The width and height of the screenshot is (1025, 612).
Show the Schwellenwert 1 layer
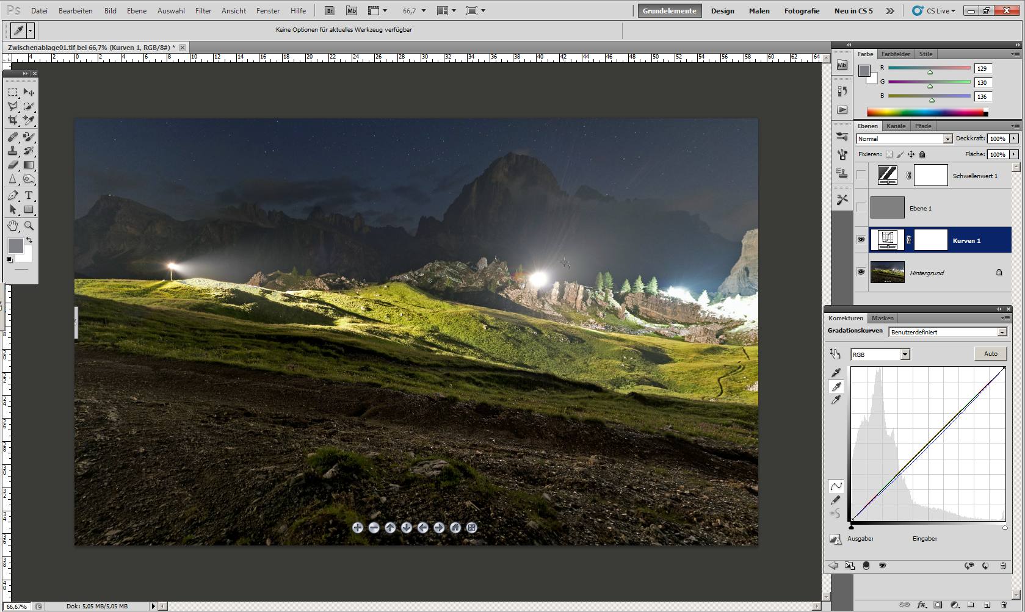coord(861,176)
